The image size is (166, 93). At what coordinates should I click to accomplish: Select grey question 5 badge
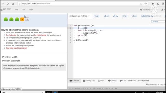(x=27, y=19)
